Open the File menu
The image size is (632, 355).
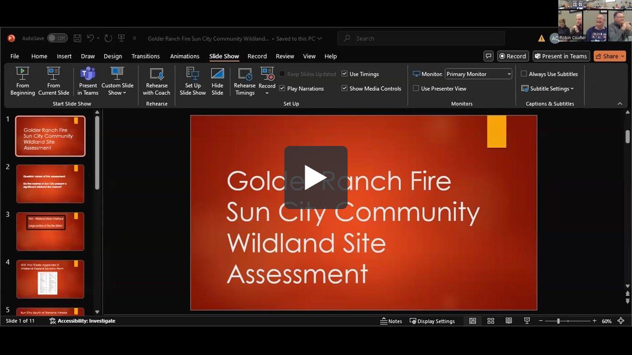pyautogui.click(x=15, y=56)
